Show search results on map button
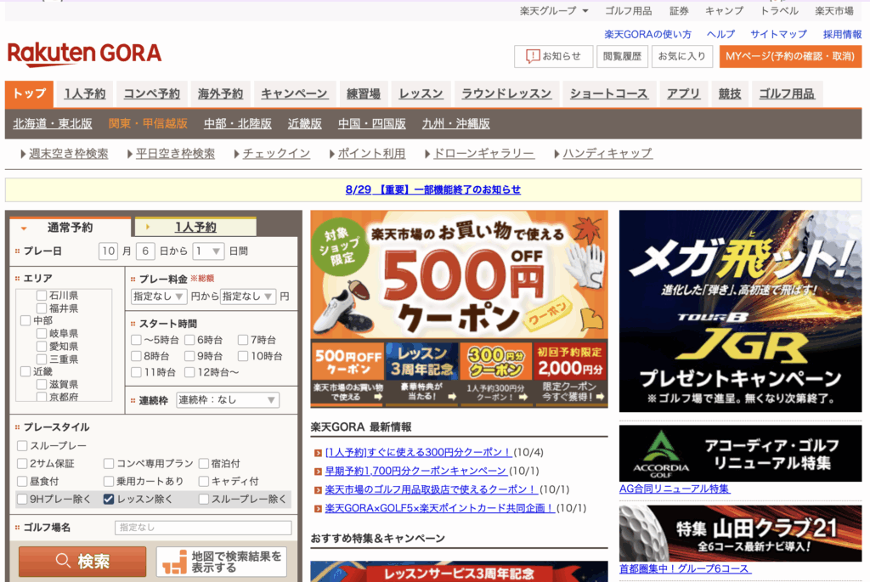Viewport: 870px width, 582px height. [221, 562]
